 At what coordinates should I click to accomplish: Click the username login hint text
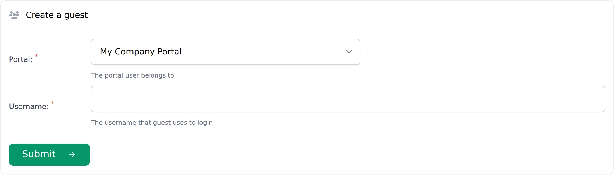[152, 123]
